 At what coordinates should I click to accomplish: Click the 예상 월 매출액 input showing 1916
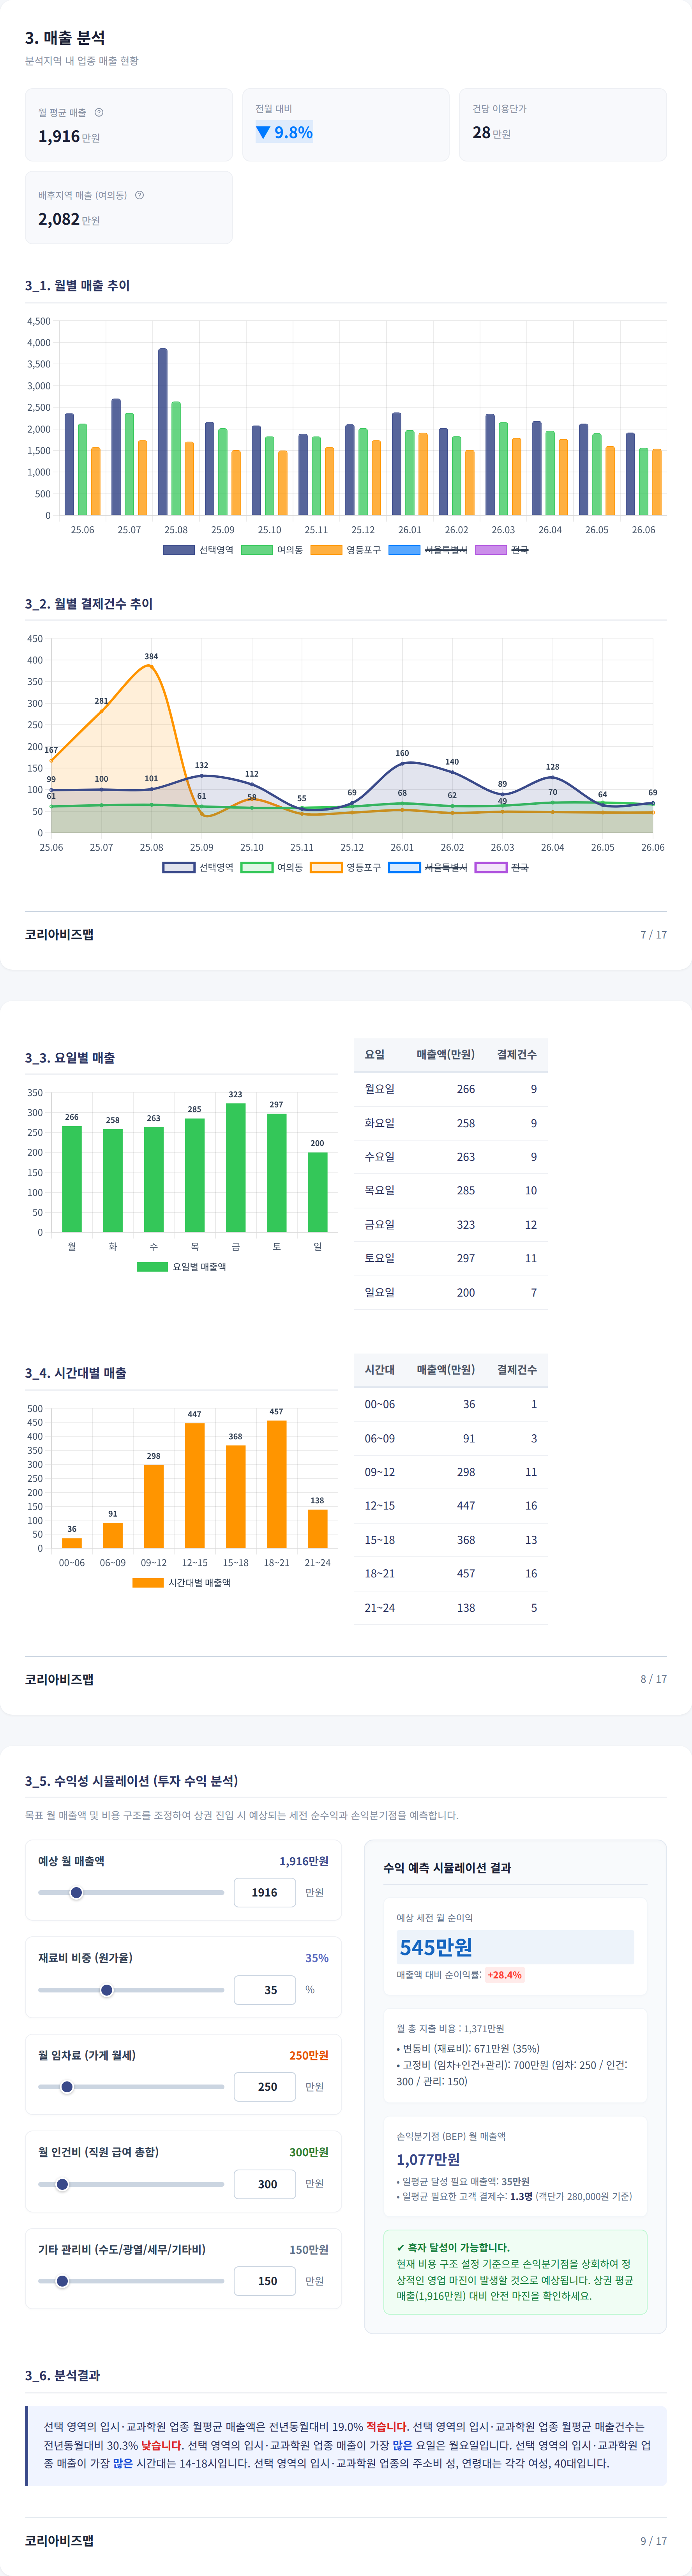(265, 1892)
